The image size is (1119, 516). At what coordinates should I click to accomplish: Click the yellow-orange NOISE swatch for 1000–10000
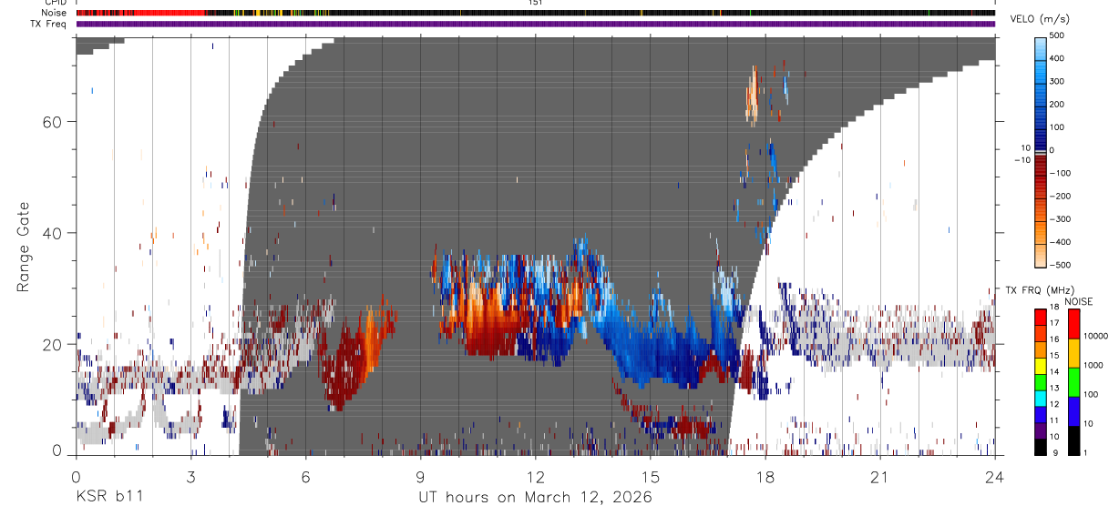[1075, 353]
